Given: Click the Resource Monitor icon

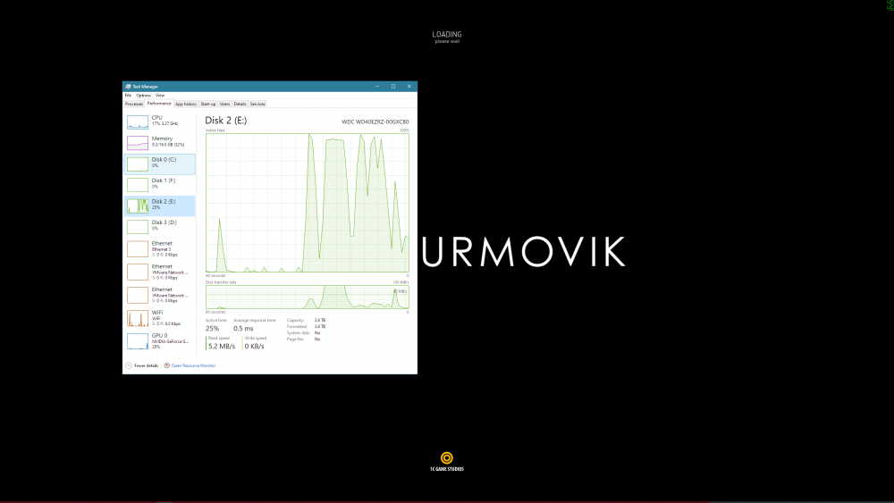Looking at the screenshot, I should coord(166,365).
